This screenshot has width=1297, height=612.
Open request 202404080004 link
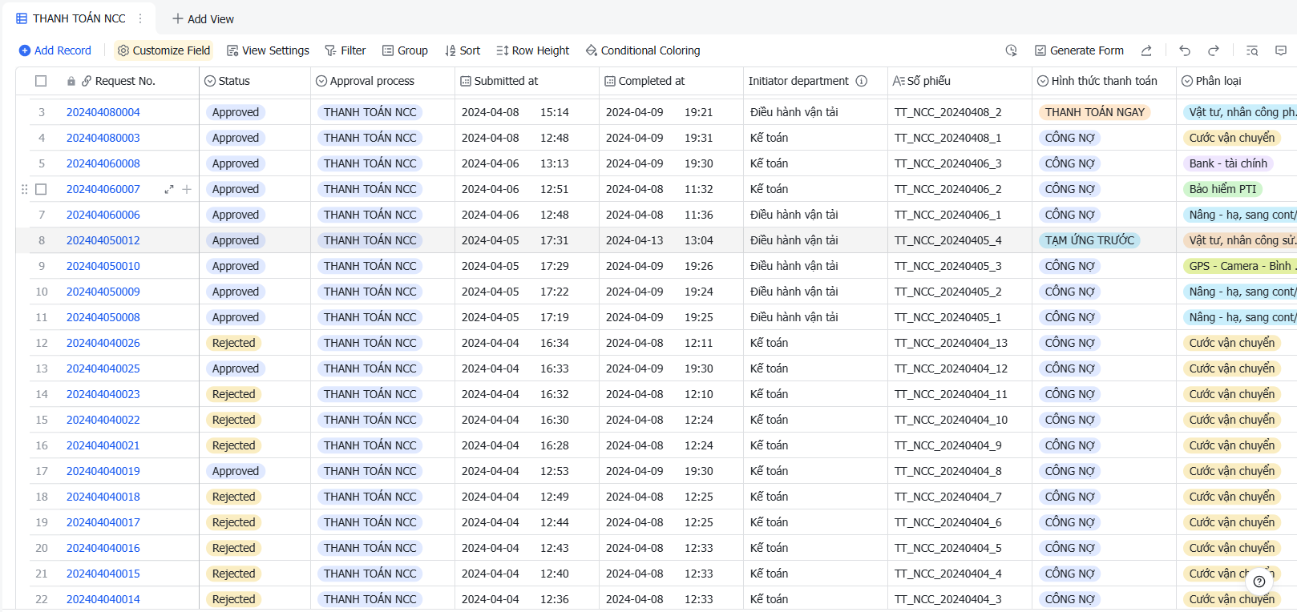click(x=103, y=112)
